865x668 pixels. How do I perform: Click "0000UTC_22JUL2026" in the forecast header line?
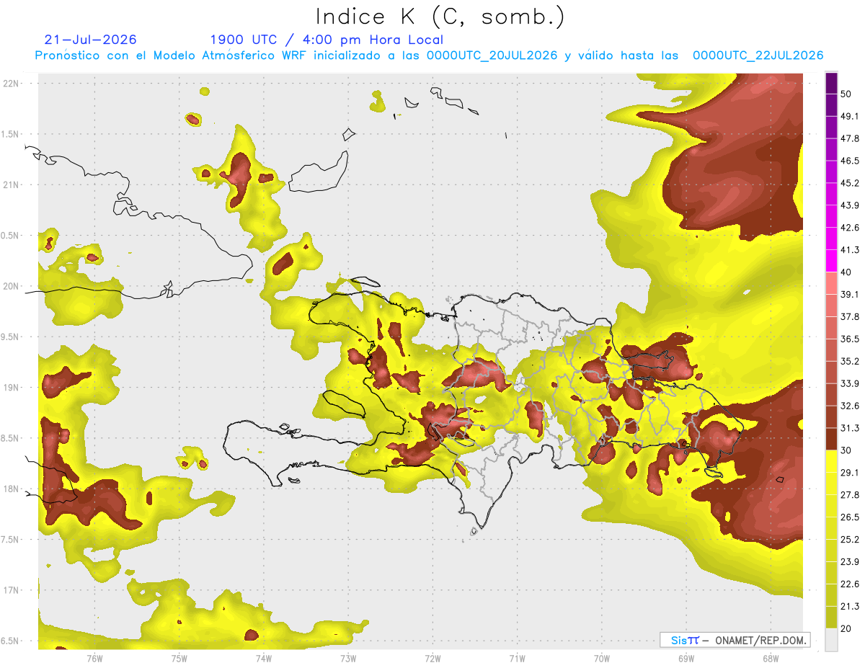(758, 55)
